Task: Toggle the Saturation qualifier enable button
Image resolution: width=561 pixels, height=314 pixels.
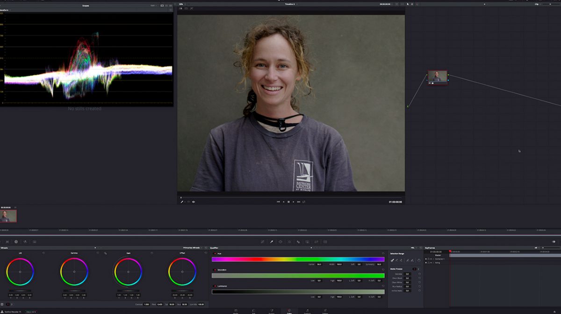Action: pos(214,270)
